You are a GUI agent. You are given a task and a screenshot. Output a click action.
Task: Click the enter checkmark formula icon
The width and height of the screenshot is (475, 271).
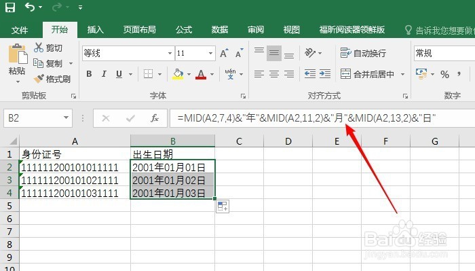pyautogui.click(x=130, y=118)
